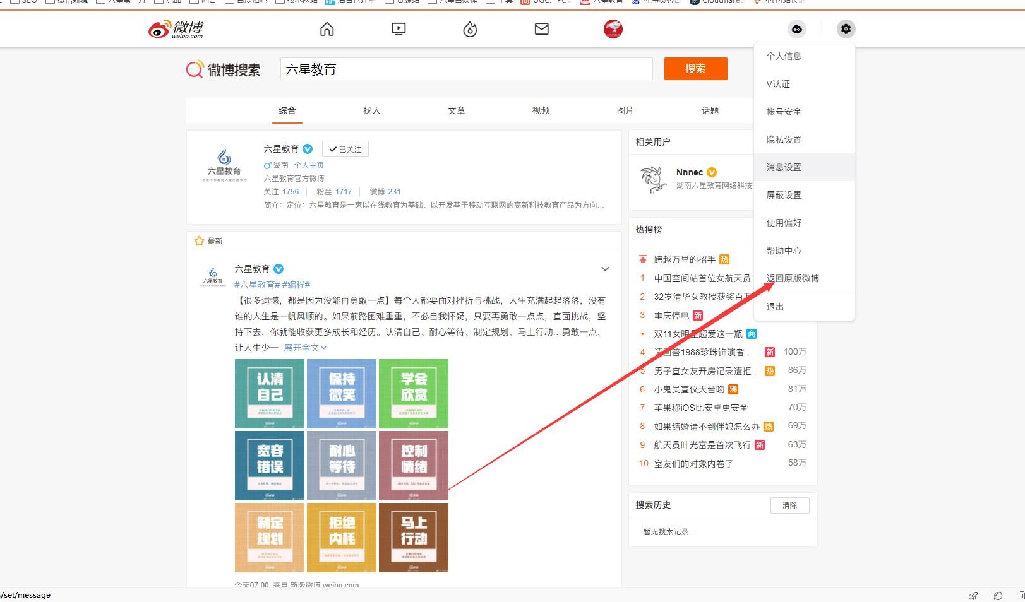This screenshot has width=1025, height=602.
Task: Open the fans count 1717
Action: [x=344, y=192]
